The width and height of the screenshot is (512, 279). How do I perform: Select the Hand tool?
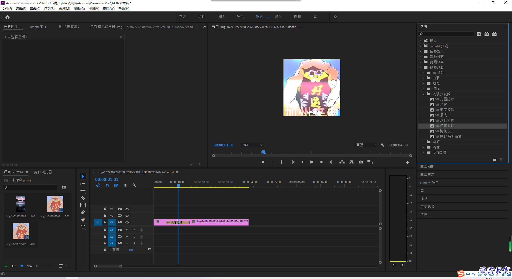coord(83,219)
